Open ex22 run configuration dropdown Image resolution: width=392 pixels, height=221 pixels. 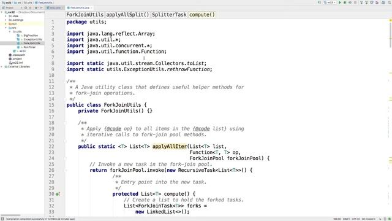click(330, 2)
